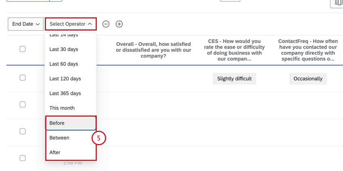The height and width of the screenshot is (171, 343).
Task: Check the first response row checkbox
Action: (x=23, y=78)
